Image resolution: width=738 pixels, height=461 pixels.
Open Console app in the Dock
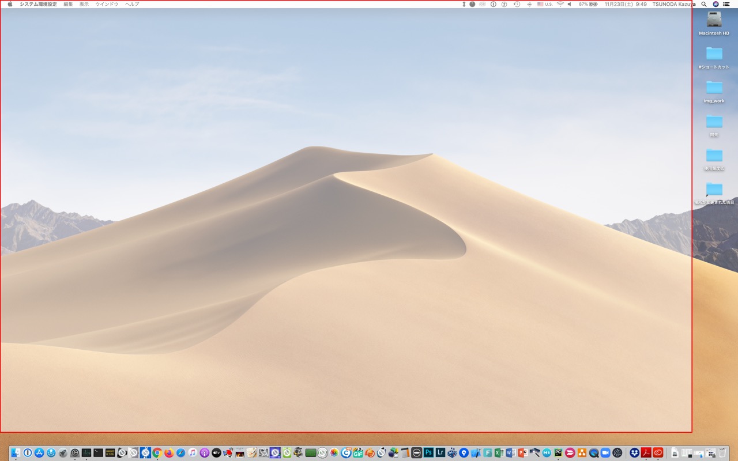click(x=110, y=453)
